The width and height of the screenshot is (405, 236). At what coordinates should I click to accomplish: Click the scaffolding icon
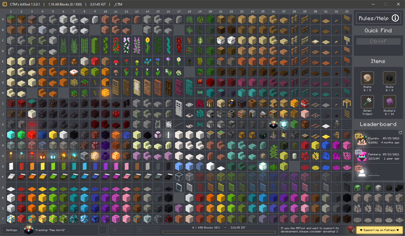coord(347,103)
